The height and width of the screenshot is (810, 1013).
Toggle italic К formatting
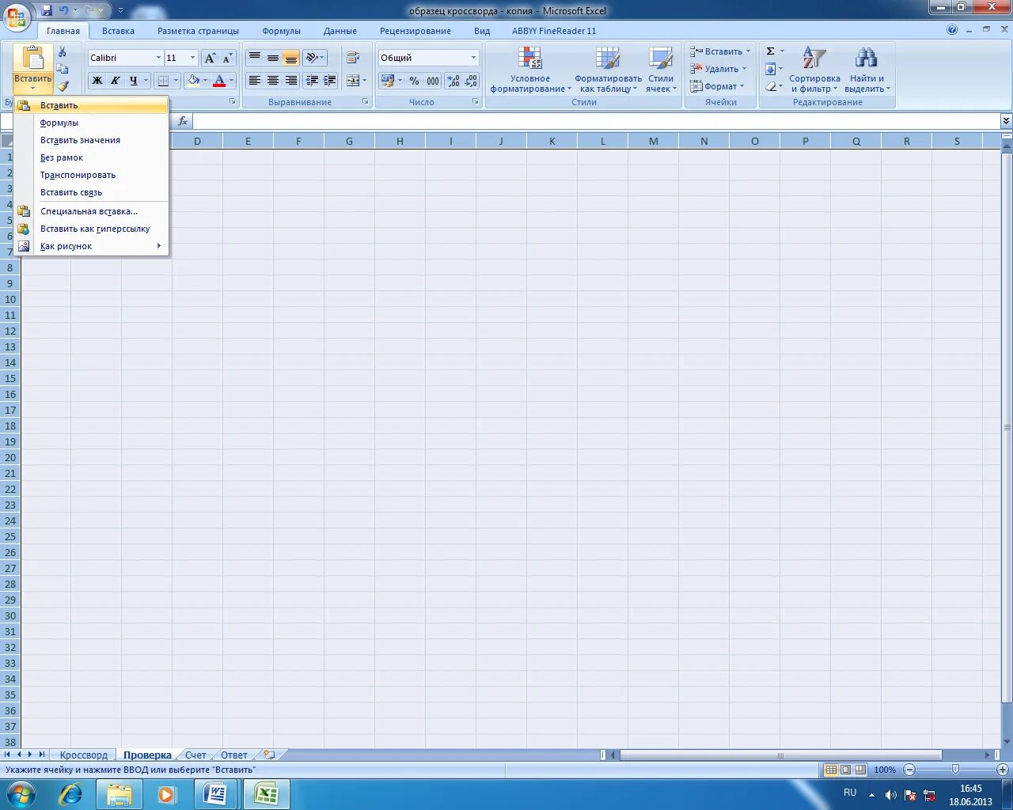coord(115,81)
